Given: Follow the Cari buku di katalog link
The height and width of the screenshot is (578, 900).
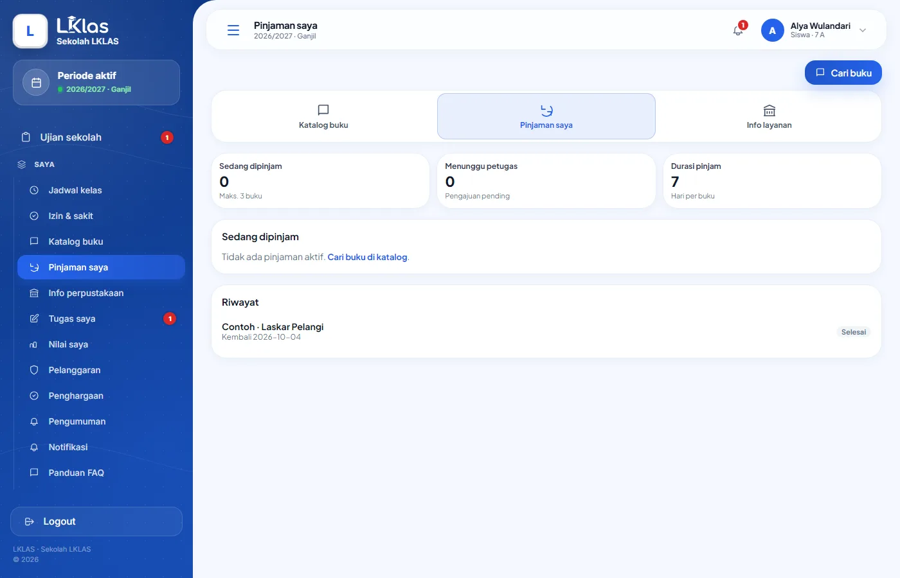Looking at the screenshot, I should click(368, 257).
